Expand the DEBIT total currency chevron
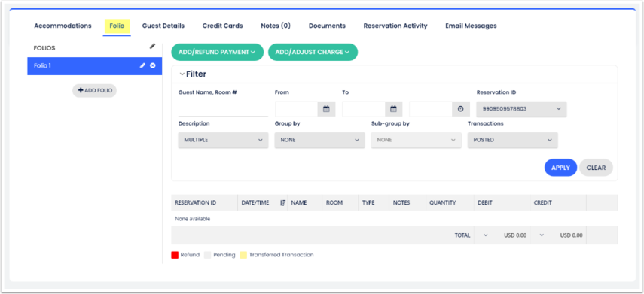The width and height of the screenshot is (644, 294). 486,235
